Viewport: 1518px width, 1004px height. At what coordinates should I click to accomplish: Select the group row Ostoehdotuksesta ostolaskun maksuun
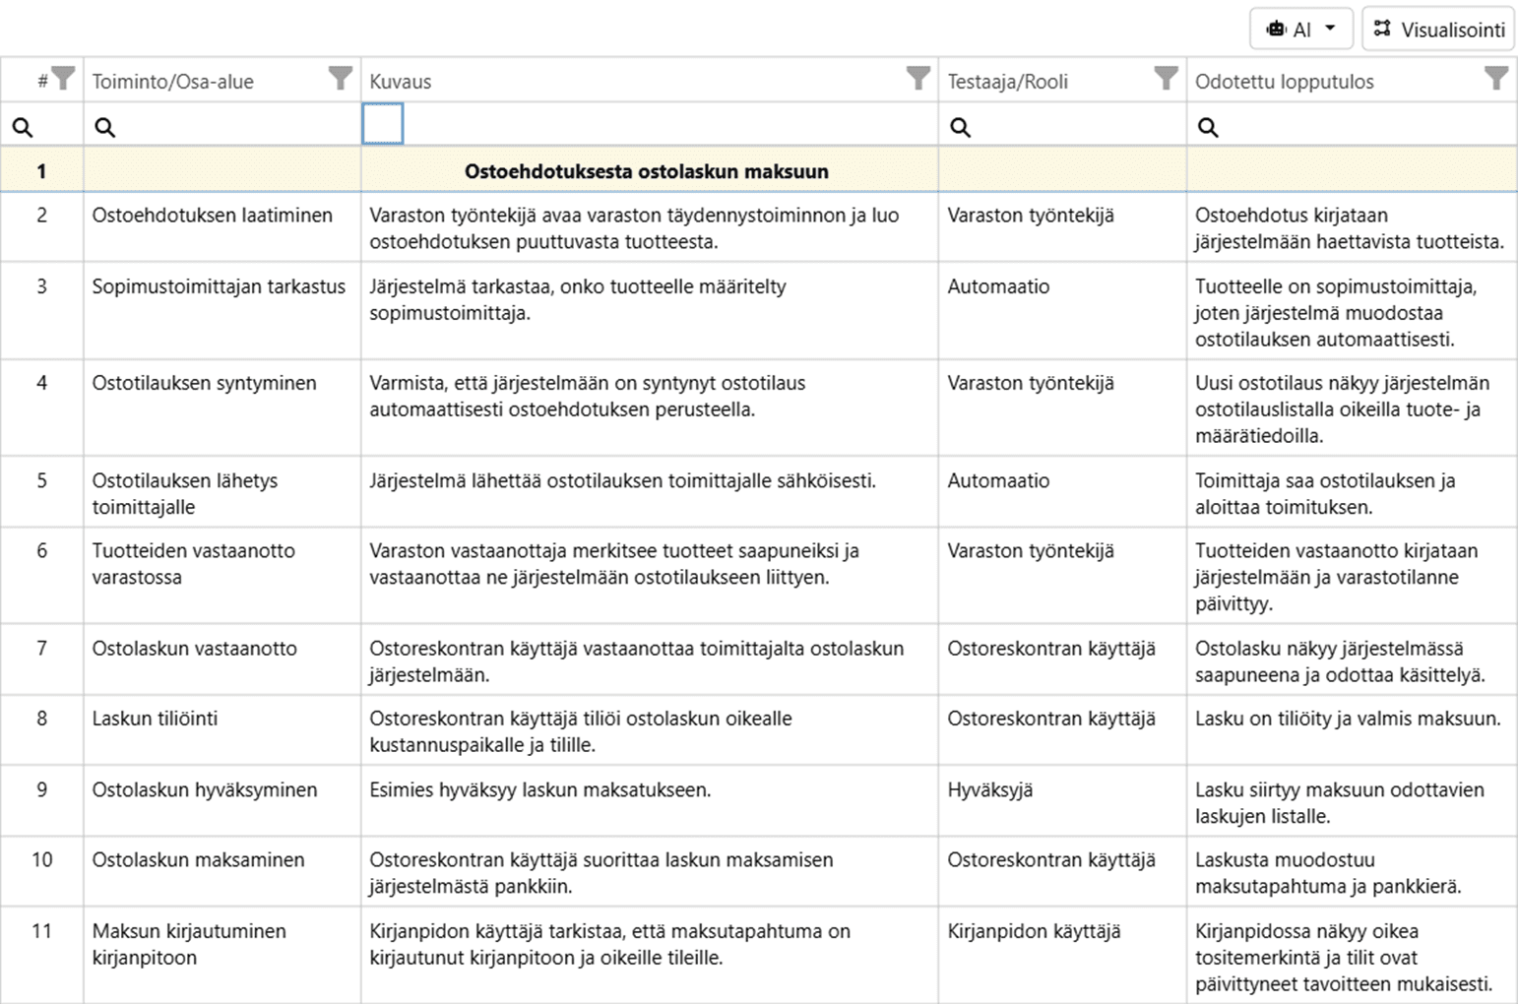[646, 171]
